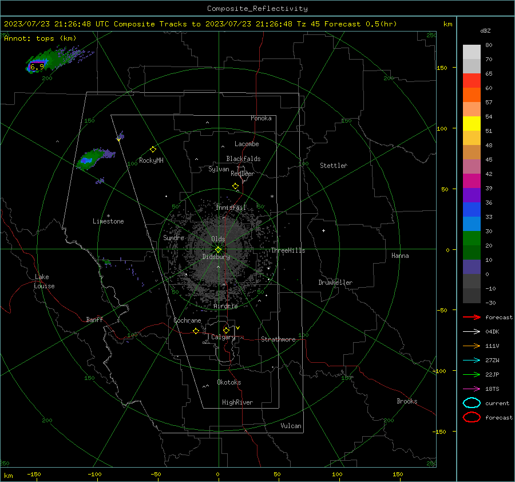Image resolution: width=515 pixels, height=482 pixels.
Task: Click the yellow diamond marker above Innisfail
Action: click(236, 186)
